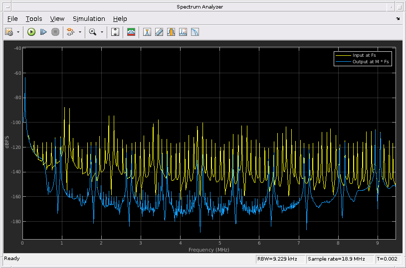This screenshot has width=406, height=268.
Task: Click the Scale Axes Limits icon
Action: 115,32
